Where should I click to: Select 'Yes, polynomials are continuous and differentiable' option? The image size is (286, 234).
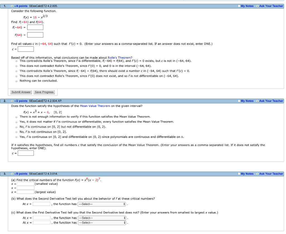click(16, 137)
